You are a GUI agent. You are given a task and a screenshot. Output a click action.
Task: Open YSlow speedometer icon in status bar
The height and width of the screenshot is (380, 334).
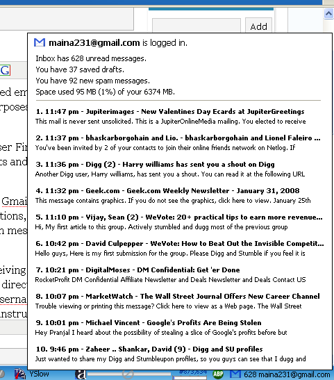pos(20,374)
